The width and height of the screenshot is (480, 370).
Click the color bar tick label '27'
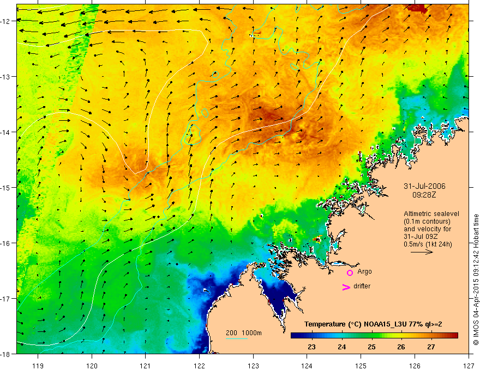click(431, 347)
